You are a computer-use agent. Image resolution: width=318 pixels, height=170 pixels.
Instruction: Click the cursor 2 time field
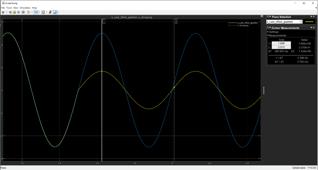click(x=281, y=47)
